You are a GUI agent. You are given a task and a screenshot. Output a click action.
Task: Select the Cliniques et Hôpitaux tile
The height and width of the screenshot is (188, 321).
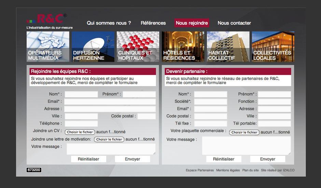tap(138, 46)
